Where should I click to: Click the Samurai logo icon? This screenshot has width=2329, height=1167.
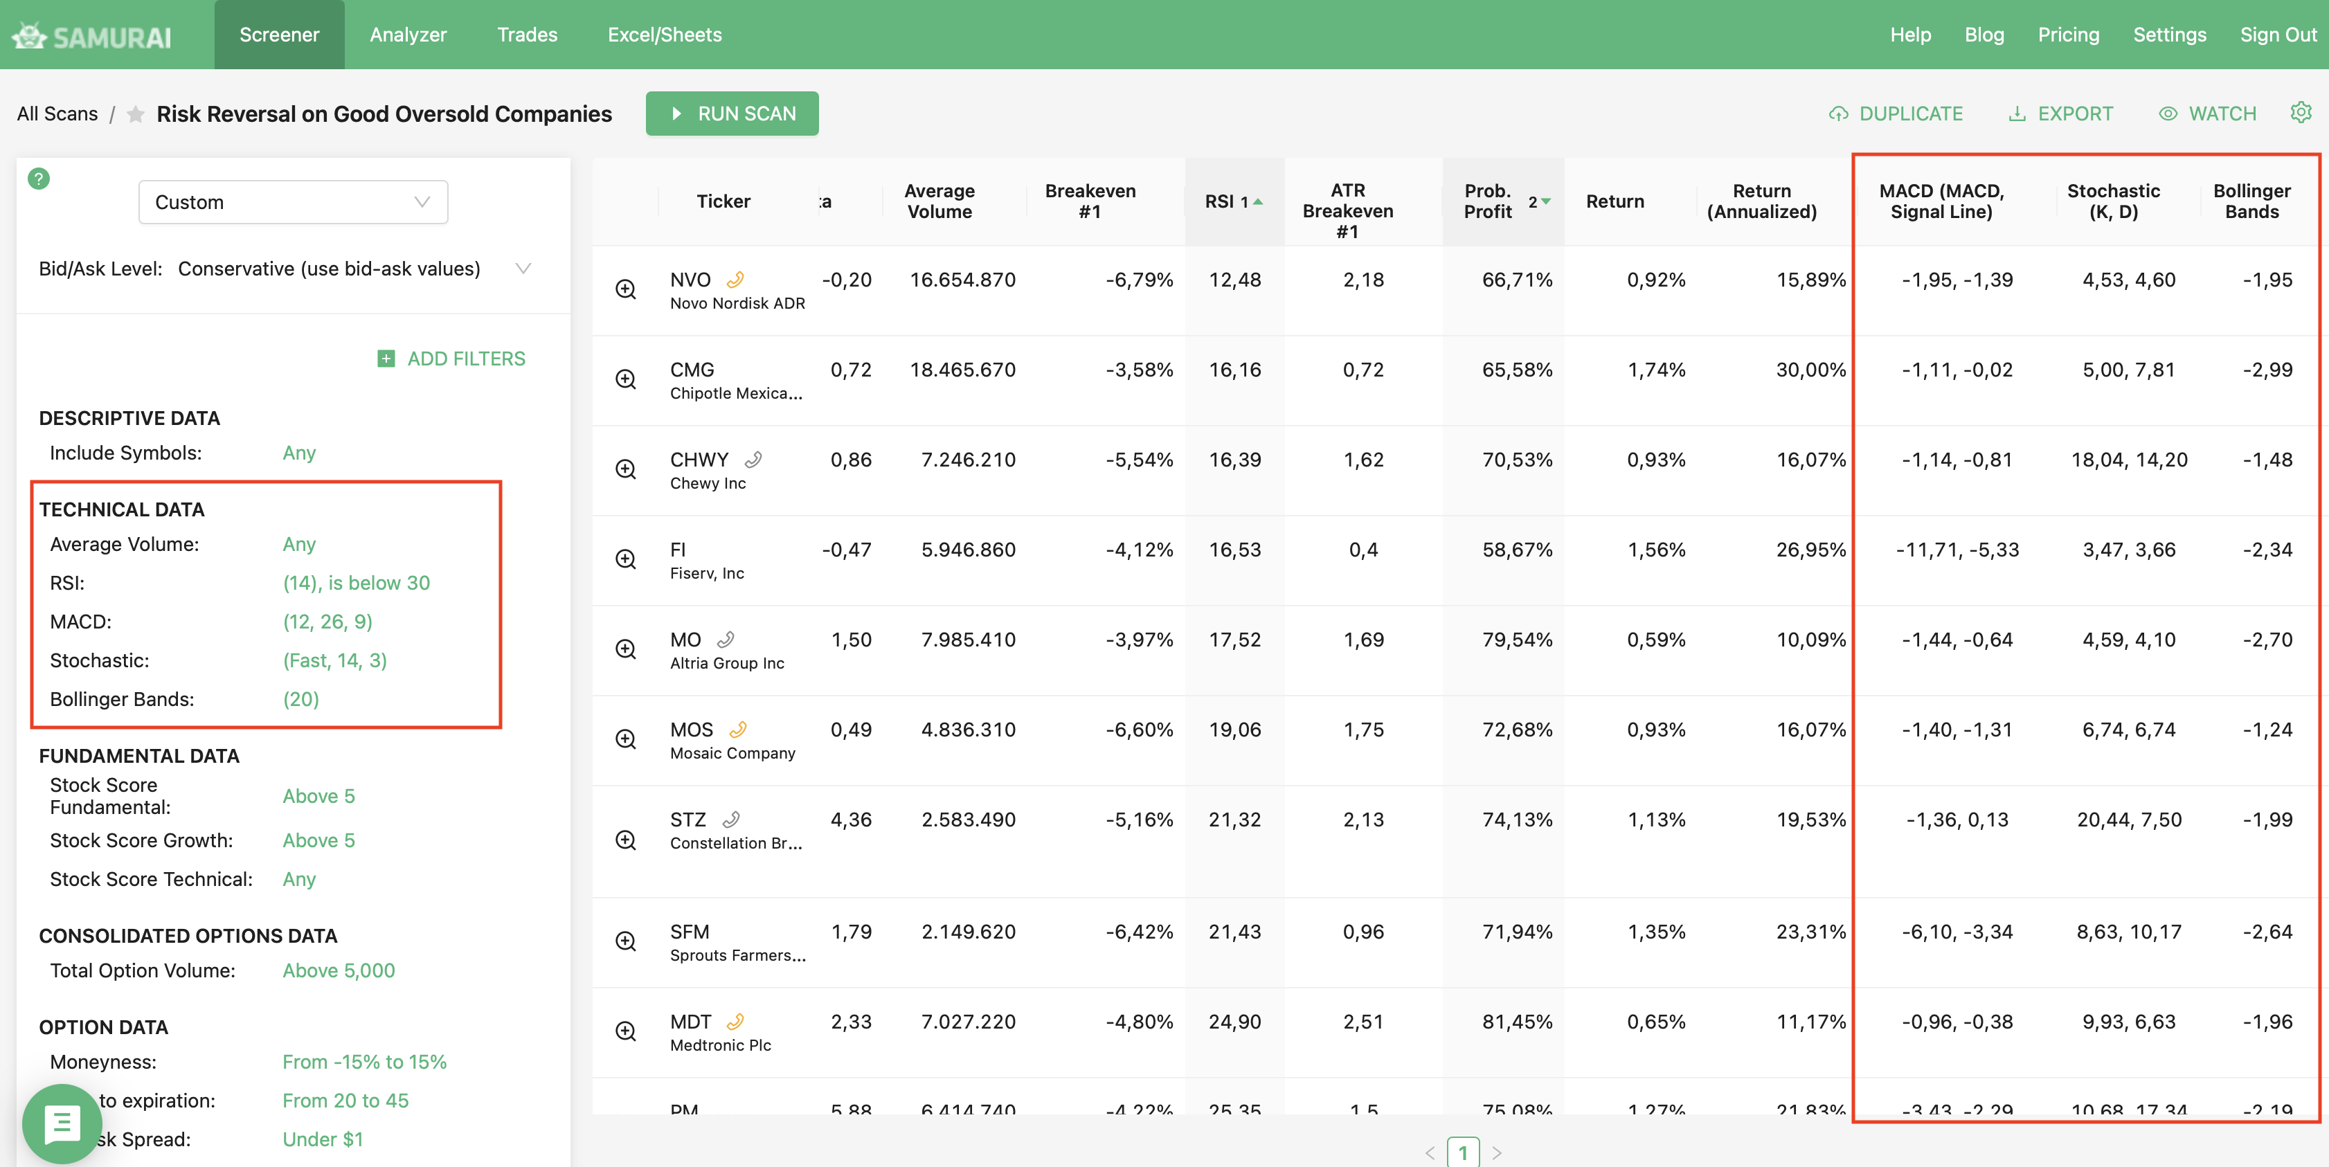(x=29, y=36)
